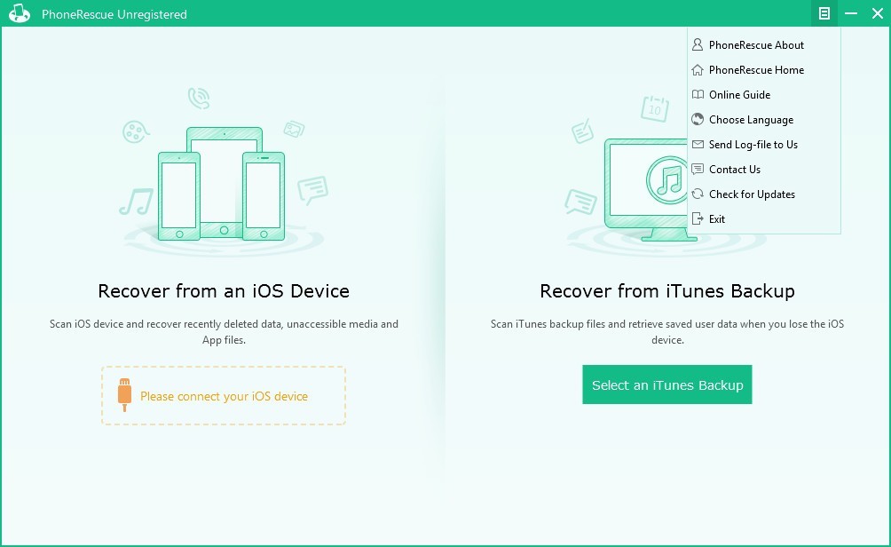Click the orange USB plug icon in the connection box
The height and width of the screenshot is (547, 891).
pos(124,394)
